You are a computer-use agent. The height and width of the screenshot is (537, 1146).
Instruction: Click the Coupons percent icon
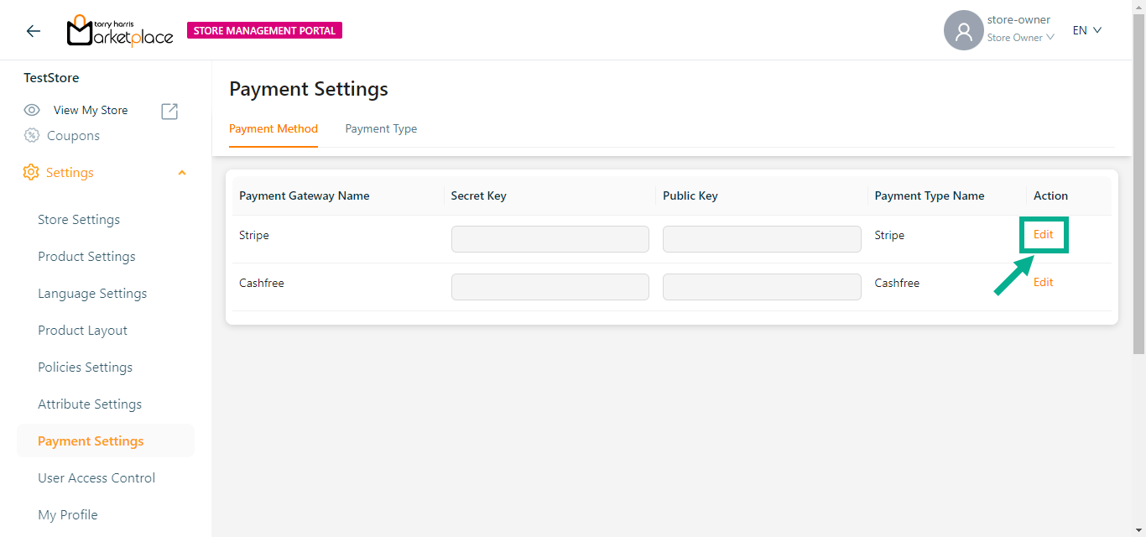(32, 136)
